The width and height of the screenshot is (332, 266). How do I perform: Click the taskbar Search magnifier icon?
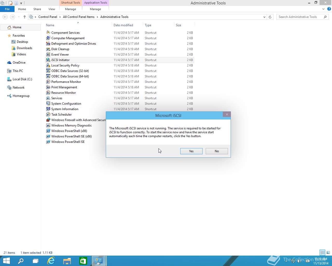[21, 261]
